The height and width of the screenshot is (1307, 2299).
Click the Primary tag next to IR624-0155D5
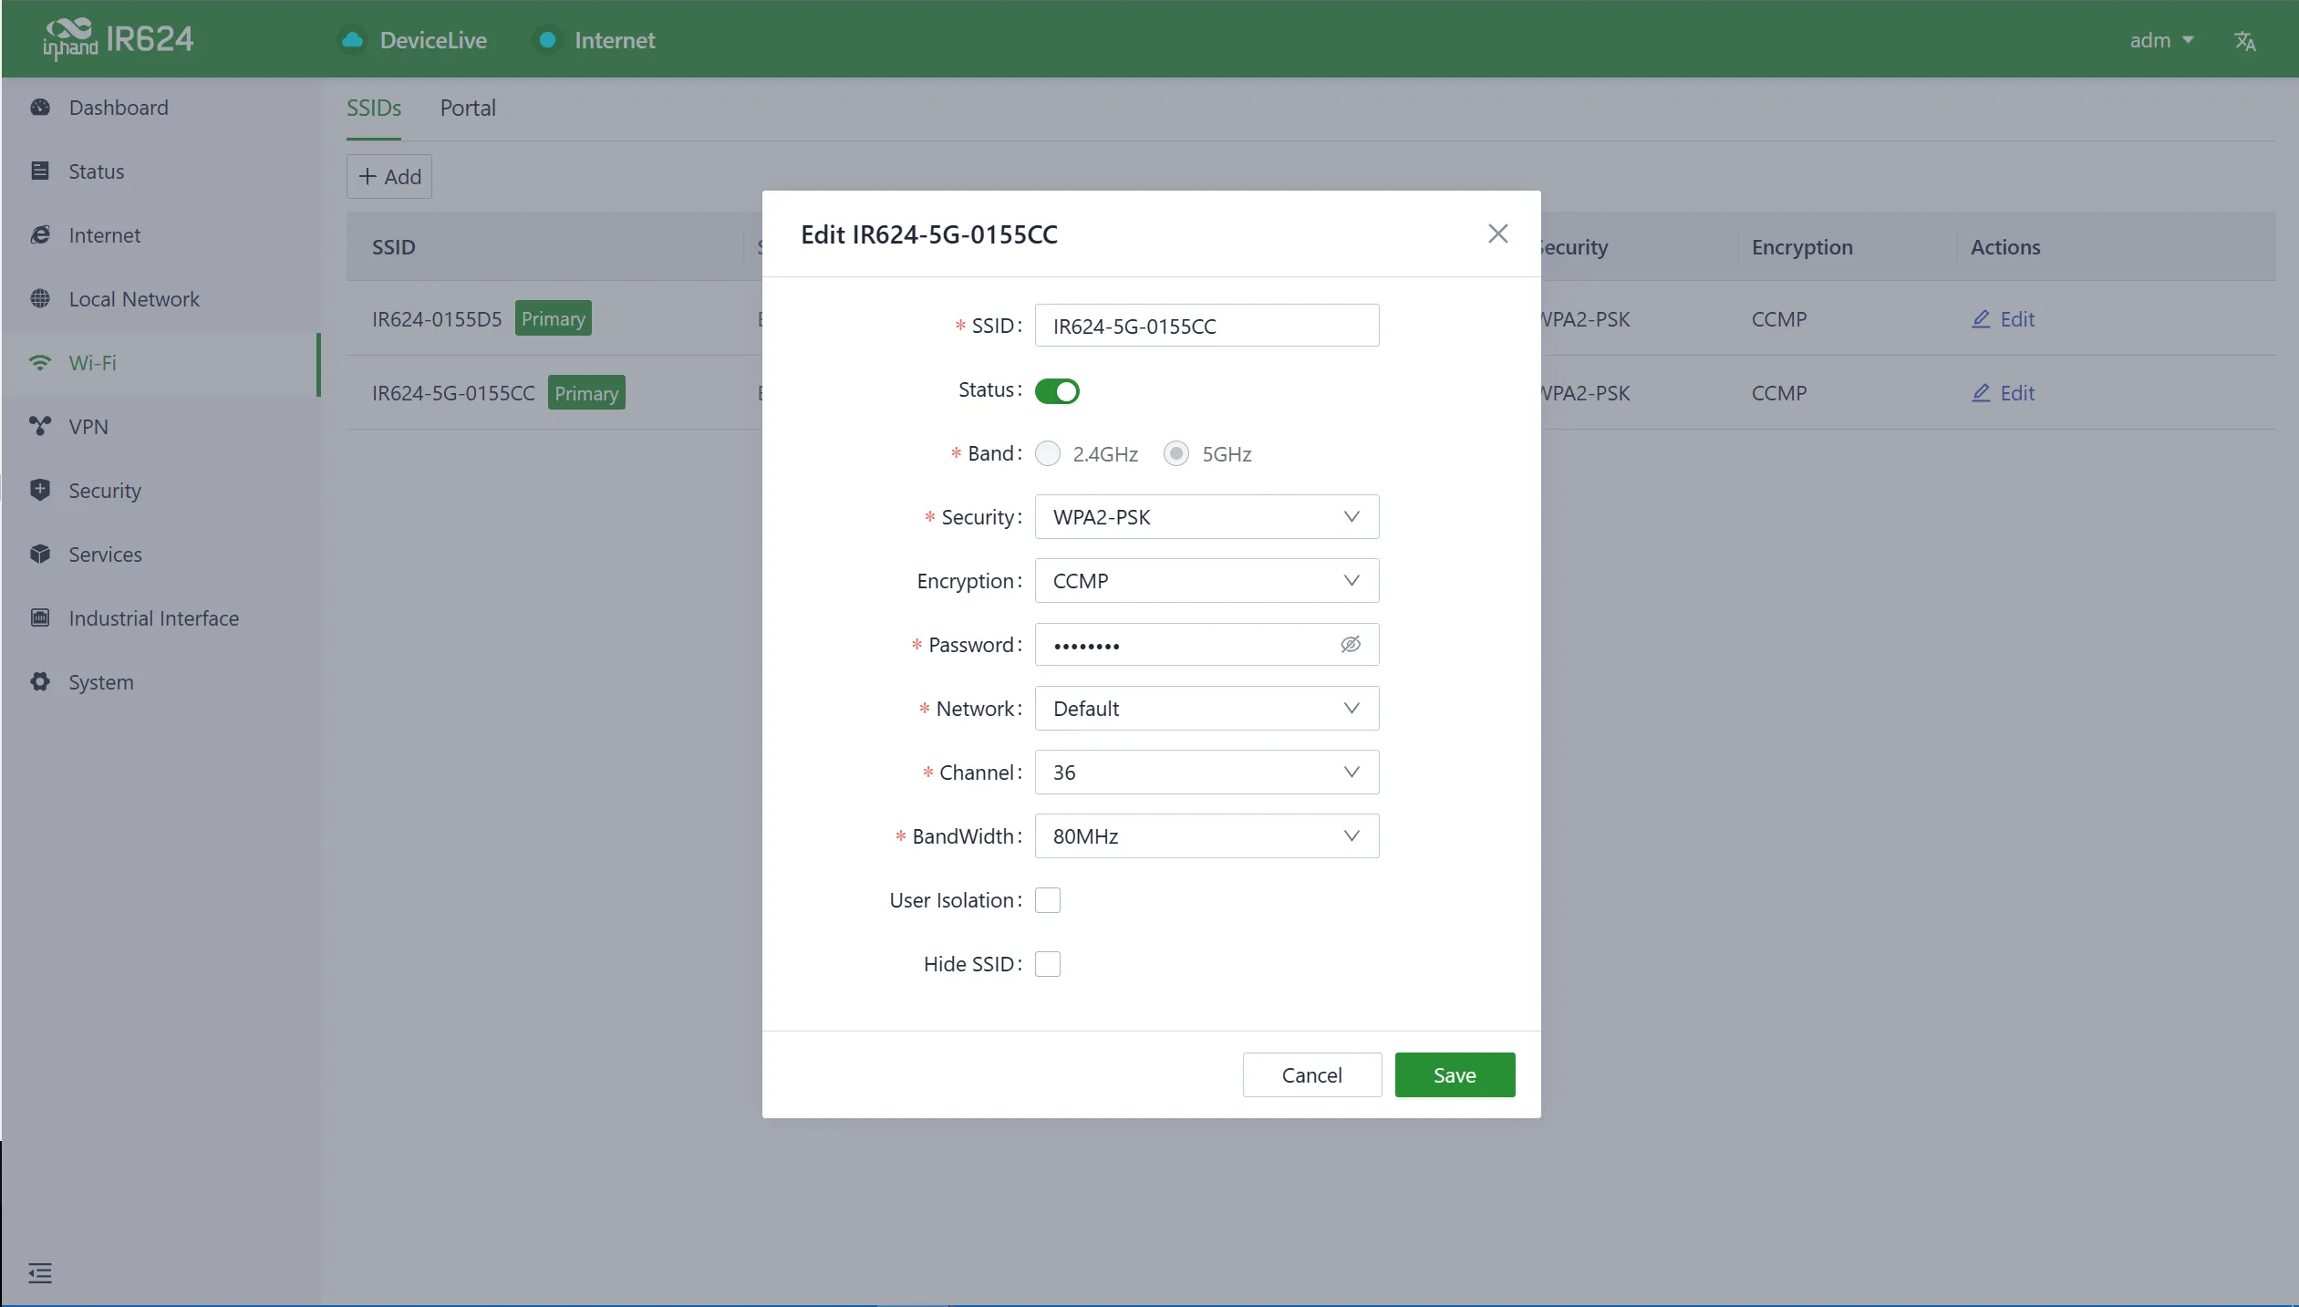pyautogui.click(x=553, y=318)
